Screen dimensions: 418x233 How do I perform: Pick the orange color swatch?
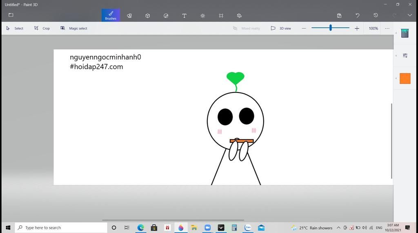tap(405, 79)
